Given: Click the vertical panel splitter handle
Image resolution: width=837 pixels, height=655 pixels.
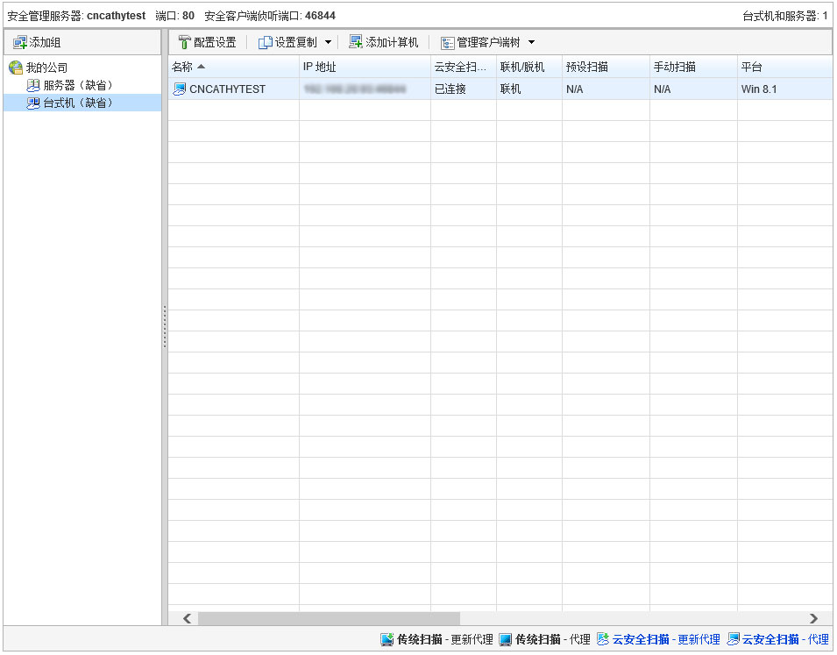Looking at the screenshot, I should tap(165, 327).
